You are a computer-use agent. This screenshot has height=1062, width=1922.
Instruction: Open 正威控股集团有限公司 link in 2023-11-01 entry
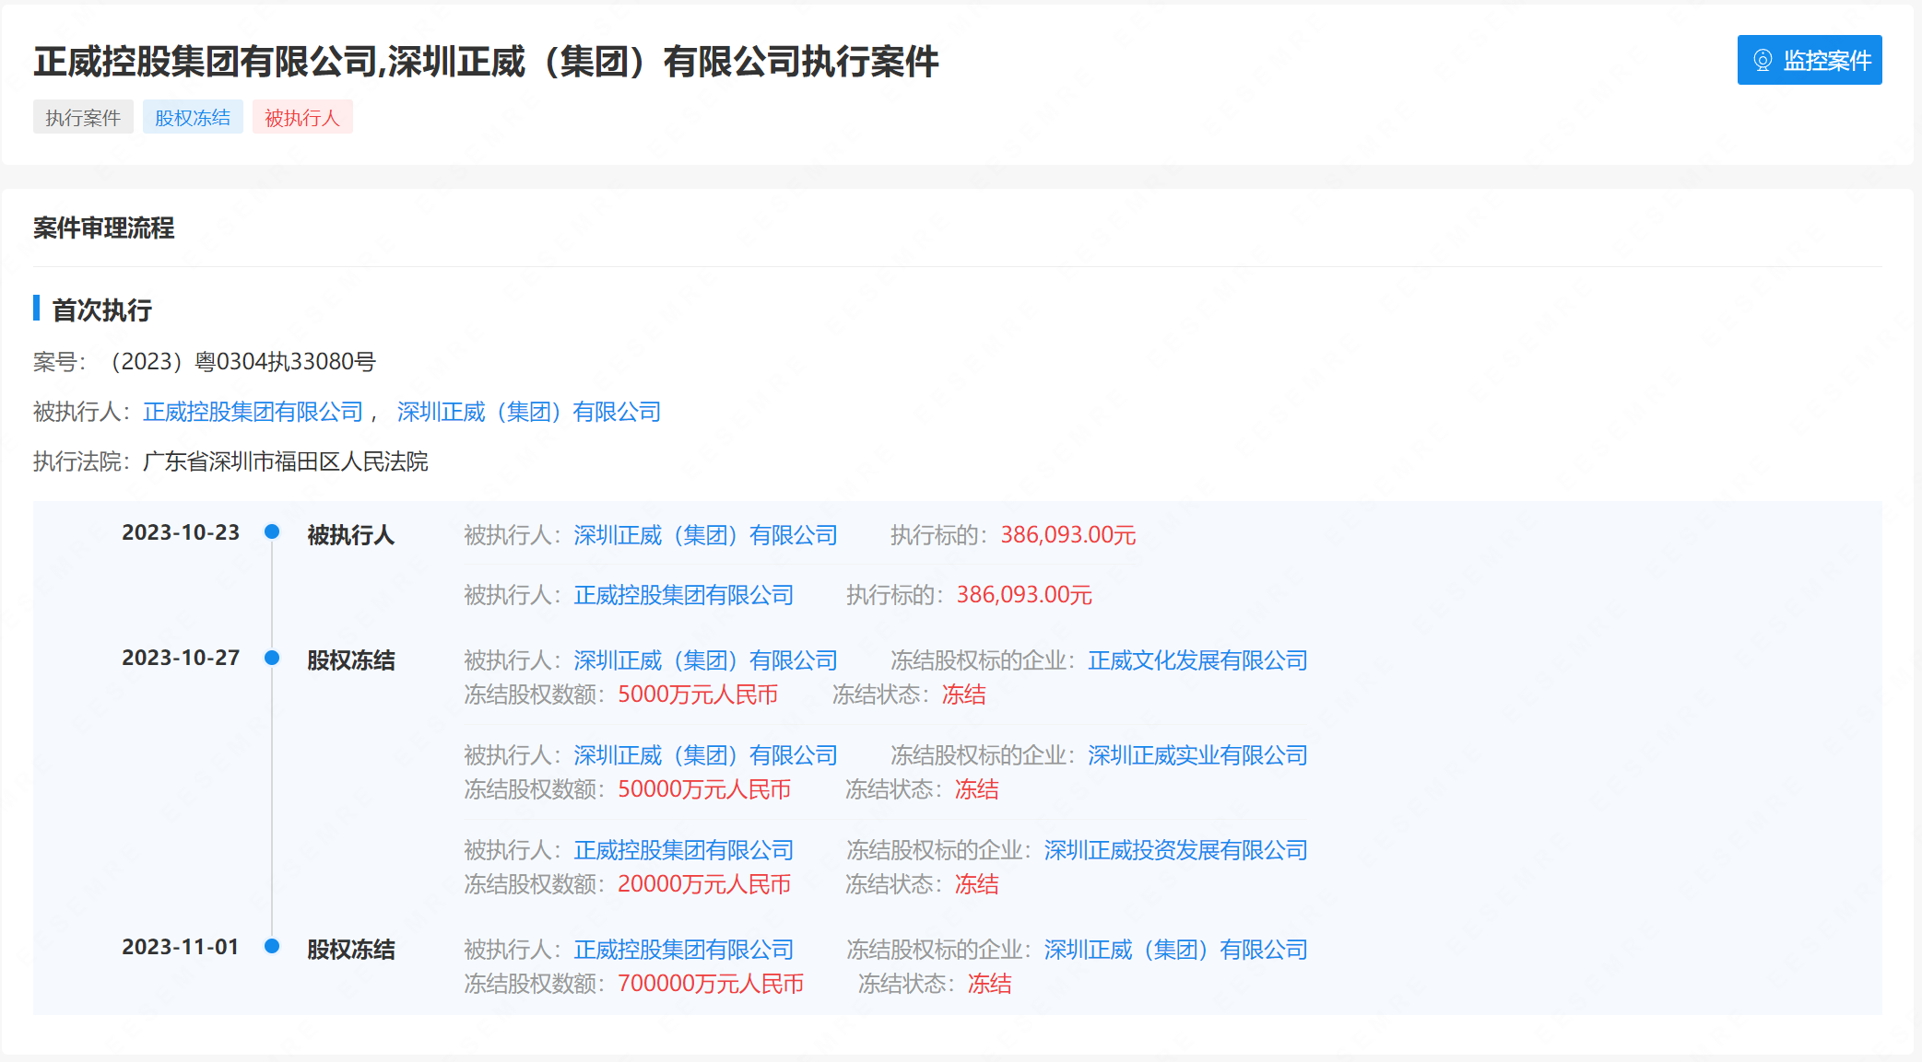(683, 950)
